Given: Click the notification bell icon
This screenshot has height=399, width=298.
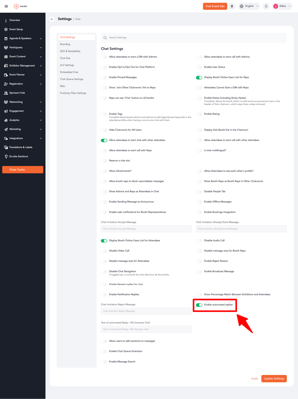Looking at the screenshot, I should click(266, 6).
